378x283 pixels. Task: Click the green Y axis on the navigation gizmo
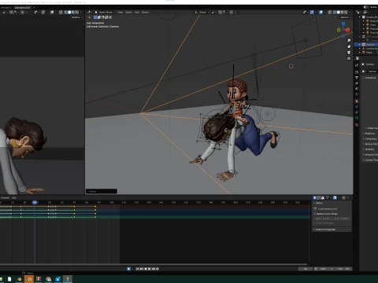339,30
